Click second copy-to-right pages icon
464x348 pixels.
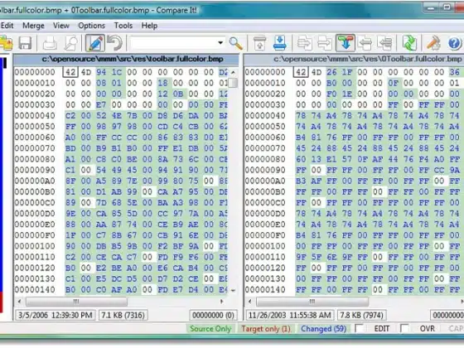click(325, 43)
